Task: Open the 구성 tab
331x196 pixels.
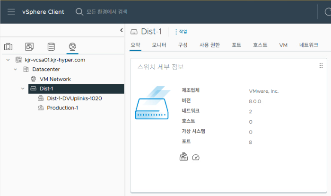Action: [x=183, y=45]
